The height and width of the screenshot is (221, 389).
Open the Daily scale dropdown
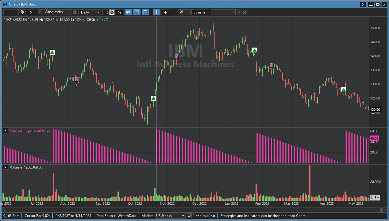pos(90,12)
